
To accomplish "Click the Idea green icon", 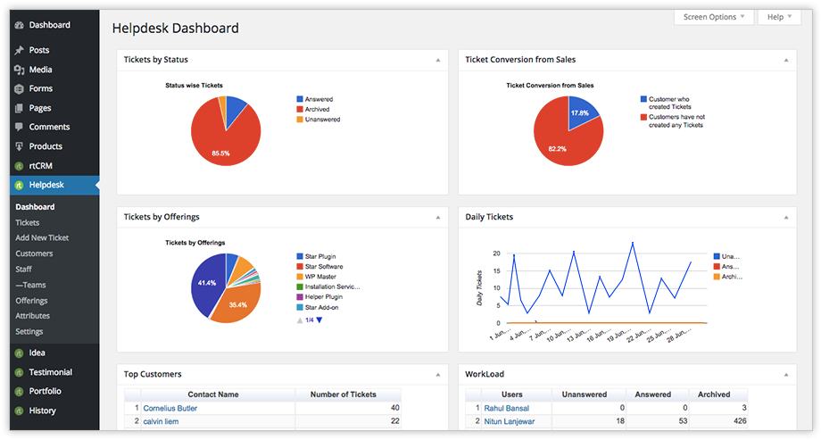I will tap(19, 353).
